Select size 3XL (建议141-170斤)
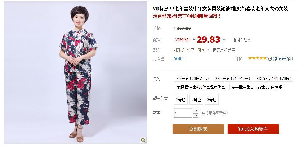Screen dimensions: 300x145 tap(274, 78)
